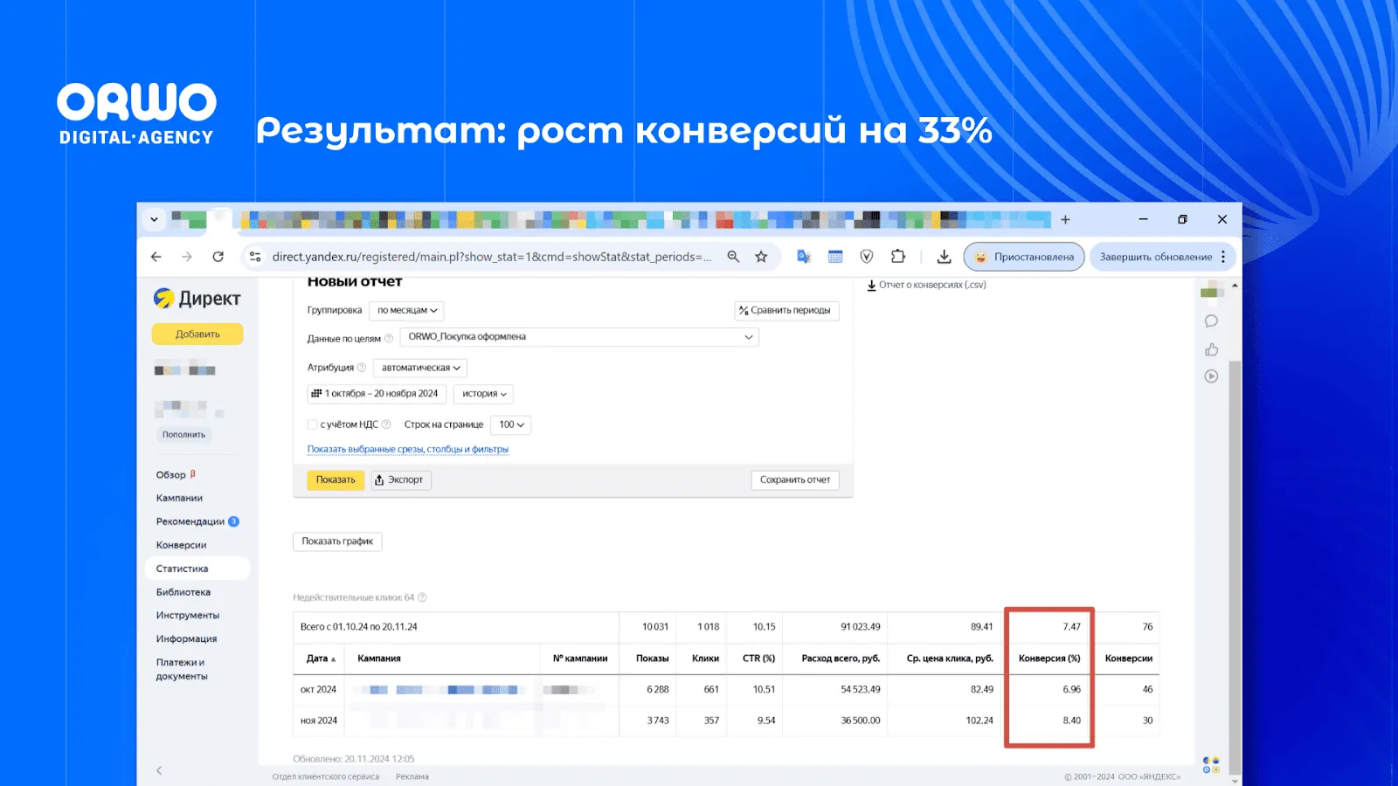Select 'Конверсии' in the left sidebar
This screenshot has width=1398, height=786.
181,545
